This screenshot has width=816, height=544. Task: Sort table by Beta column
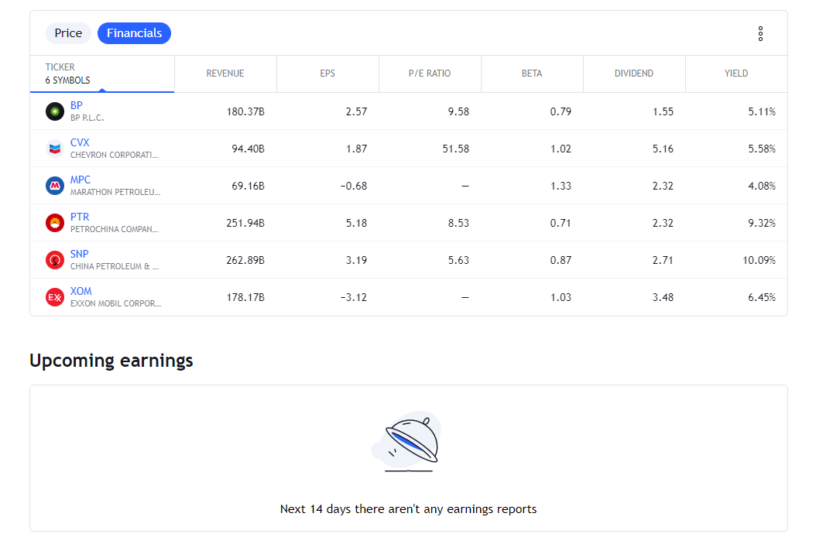tap(532, 74)
